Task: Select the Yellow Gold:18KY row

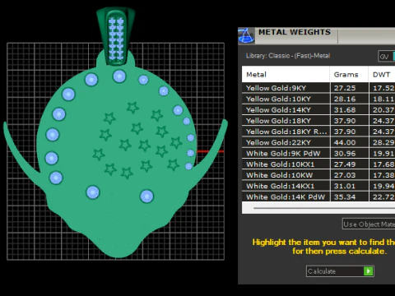Action: 318,121
